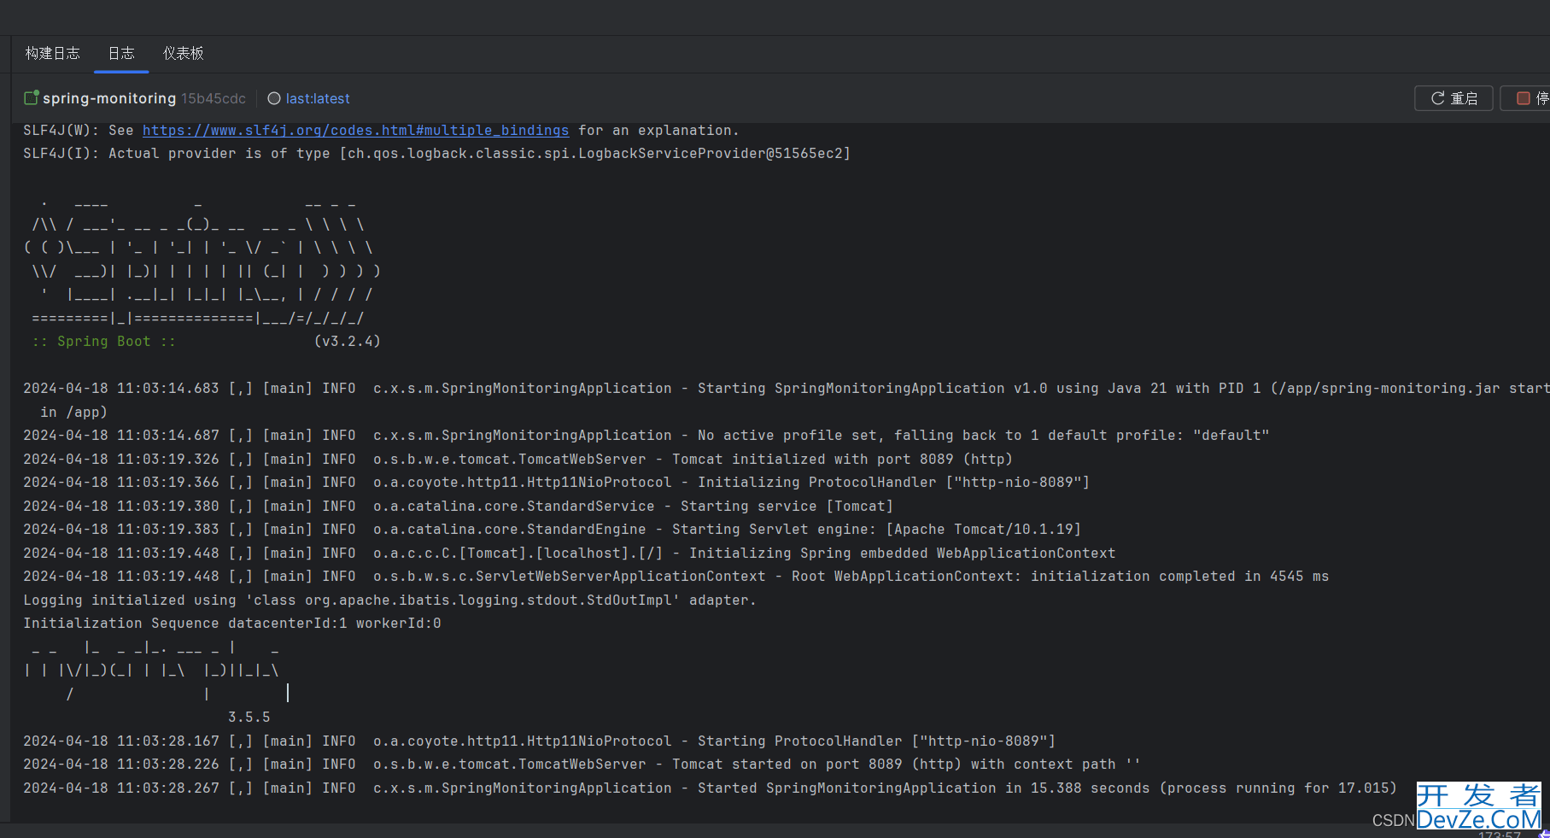Click log line 'Starting service [Tomcat]'
1550x838 pixels.
click(458, 506)
